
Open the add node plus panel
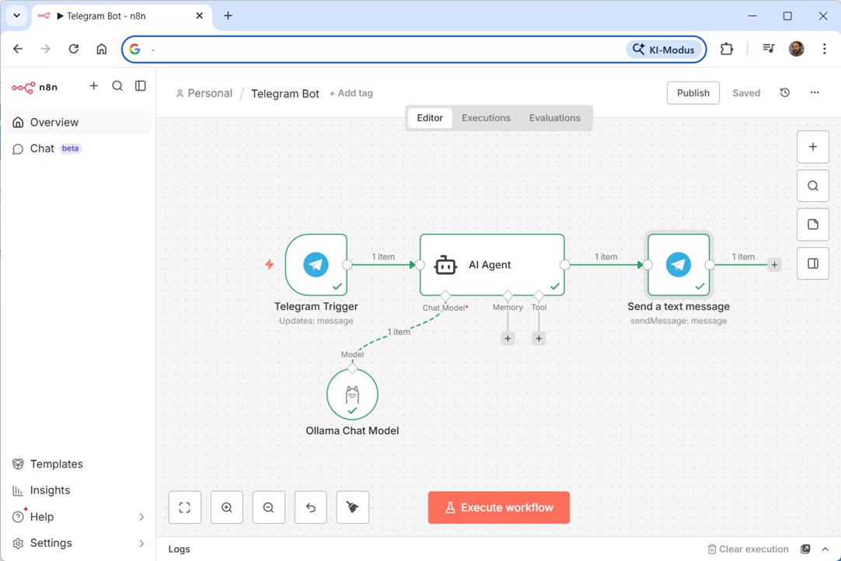click(x=813, y=147)
